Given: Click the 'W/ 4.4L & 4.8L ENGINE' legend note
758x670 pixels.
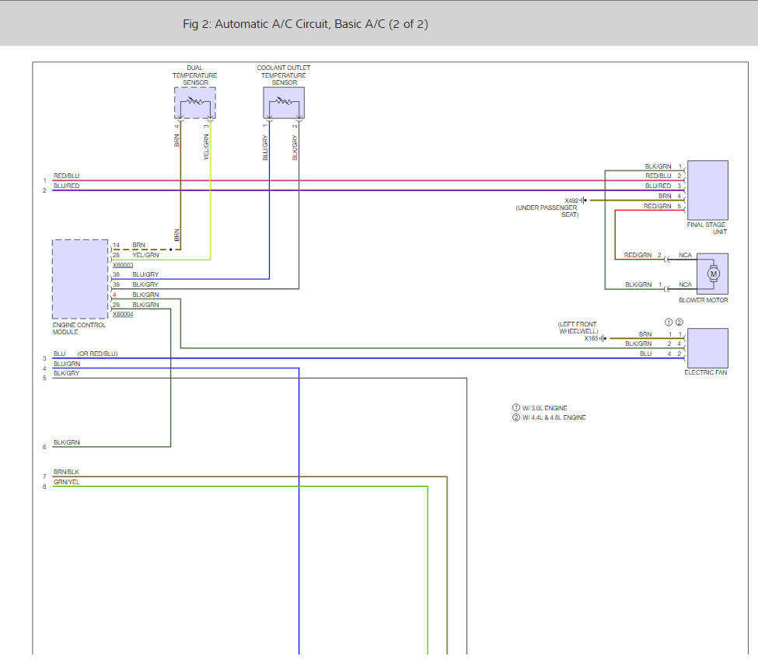Looking at the screenshot, I should (549, 417).
